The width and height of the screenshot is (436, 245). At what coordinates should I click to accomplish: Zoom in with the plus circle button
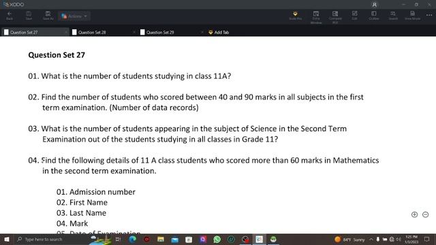[x=414, y=214]
